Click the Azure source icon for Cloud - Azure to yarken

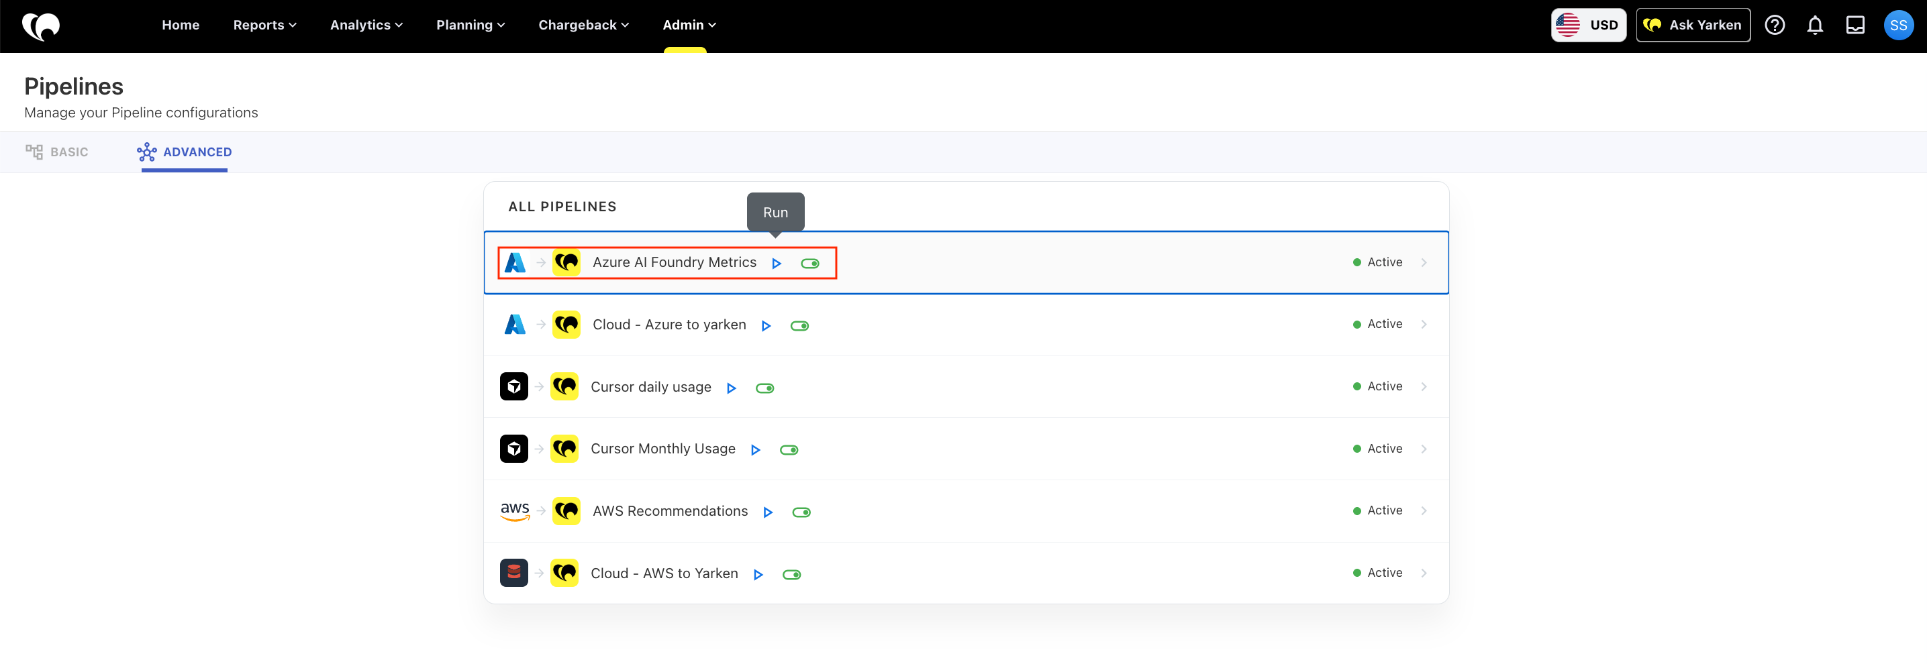coord(515,325)
